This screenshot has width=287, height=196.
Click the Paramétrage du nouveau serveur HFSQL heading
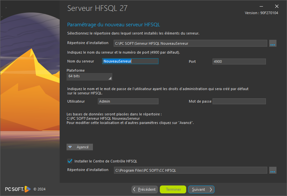coord(113,24)
